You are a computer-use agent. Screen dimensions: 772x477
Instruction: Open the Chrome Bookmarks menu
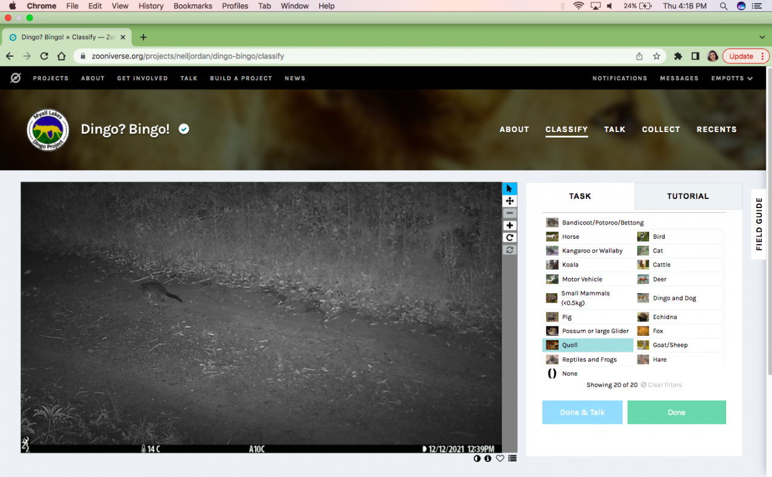click(x=193, y=6)
